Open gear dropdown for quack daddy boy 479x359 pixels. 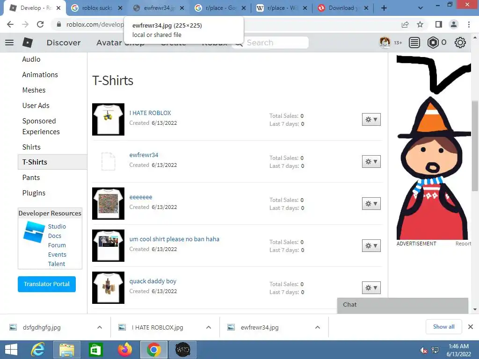371,288
